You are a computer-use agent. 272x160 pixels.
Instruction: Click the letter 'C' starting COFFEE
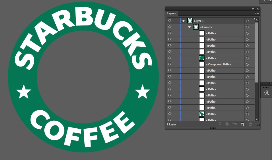pos(40,119)
